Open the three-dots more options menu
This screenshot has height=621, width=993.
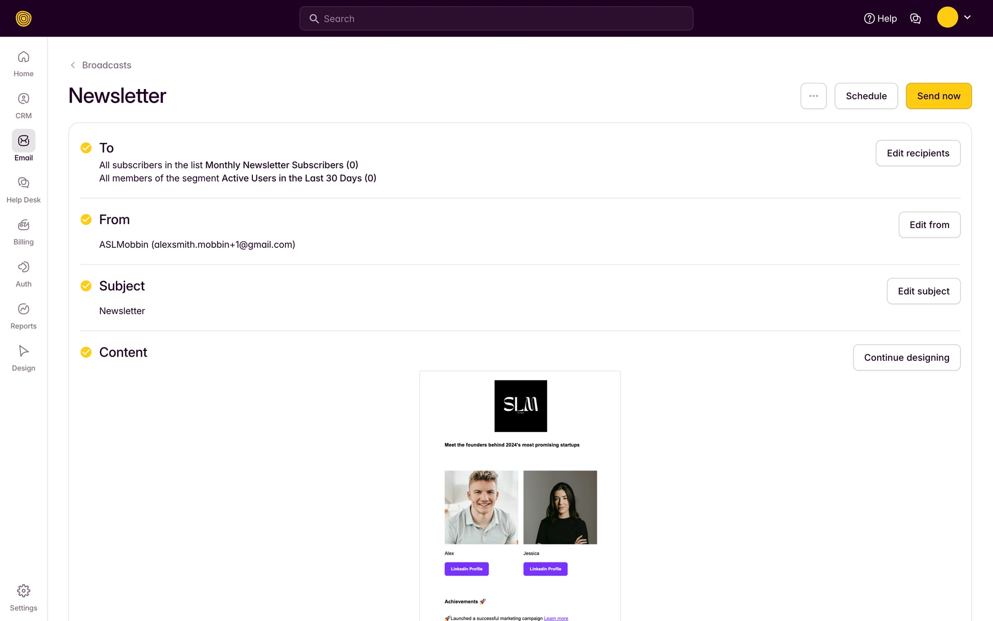[814, 96]
